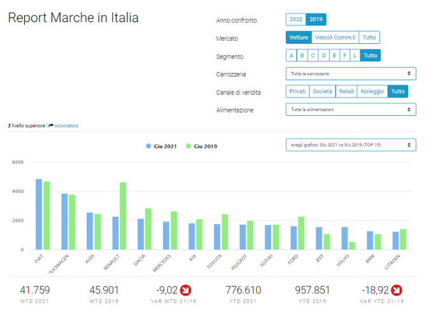This screenshot has height=326, width=433.
Task: Click DACIA green Giu 2019 bar
Action: (x=148, y=229)
